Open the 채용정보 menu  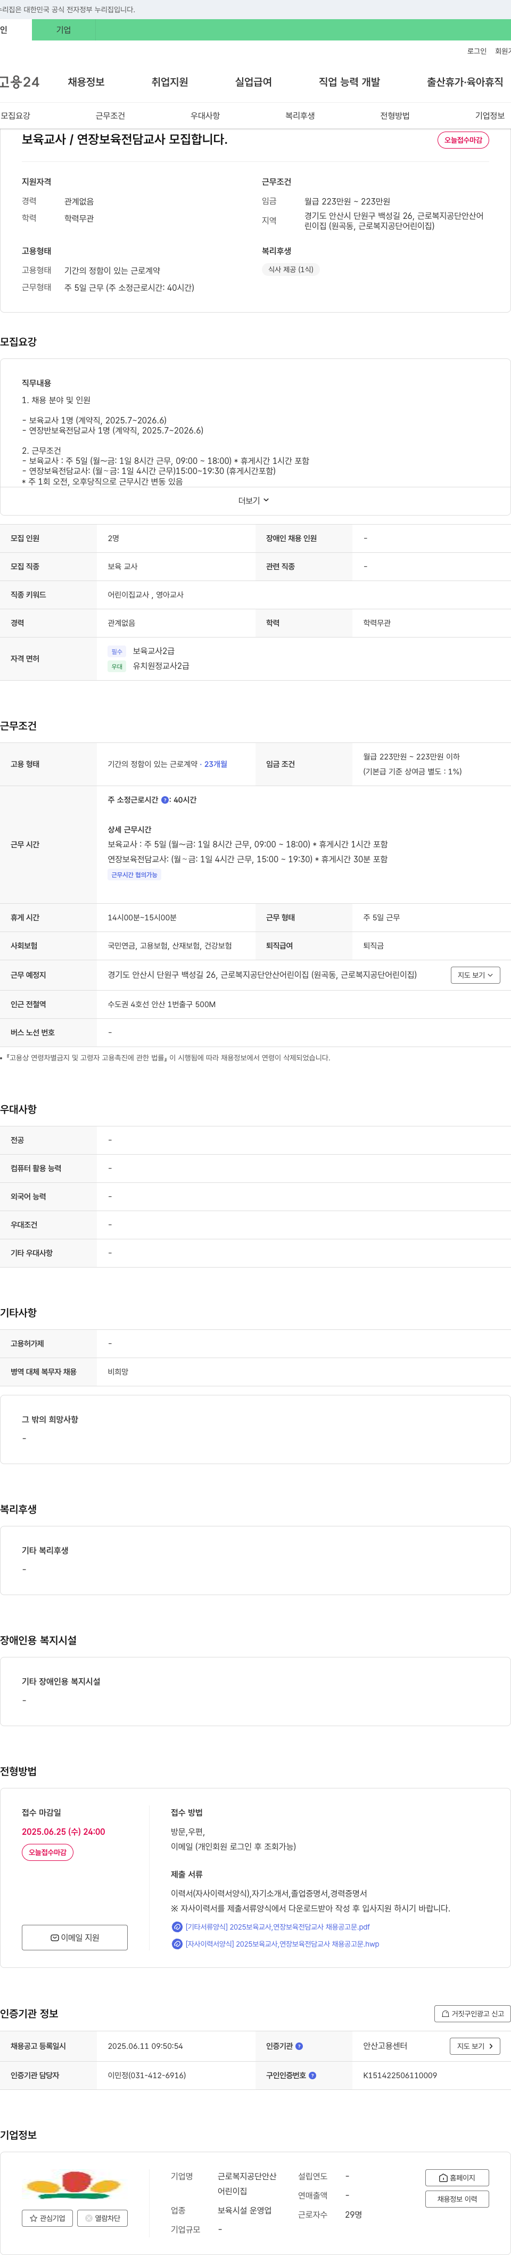click(86, 83)
